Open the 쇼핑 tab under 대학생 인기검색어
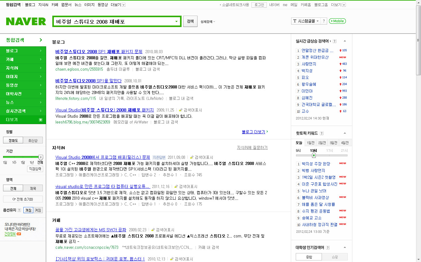 pyautogui.click(x=335, y=257)
